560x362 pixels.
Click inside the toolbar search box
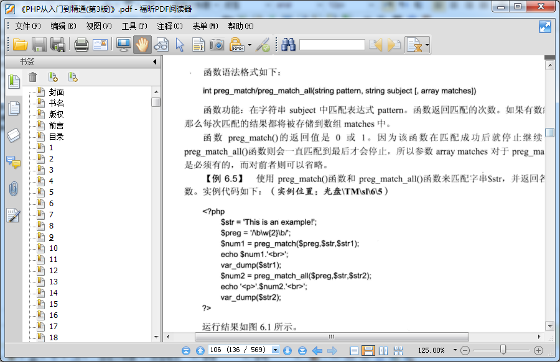(x=333, y=45)
